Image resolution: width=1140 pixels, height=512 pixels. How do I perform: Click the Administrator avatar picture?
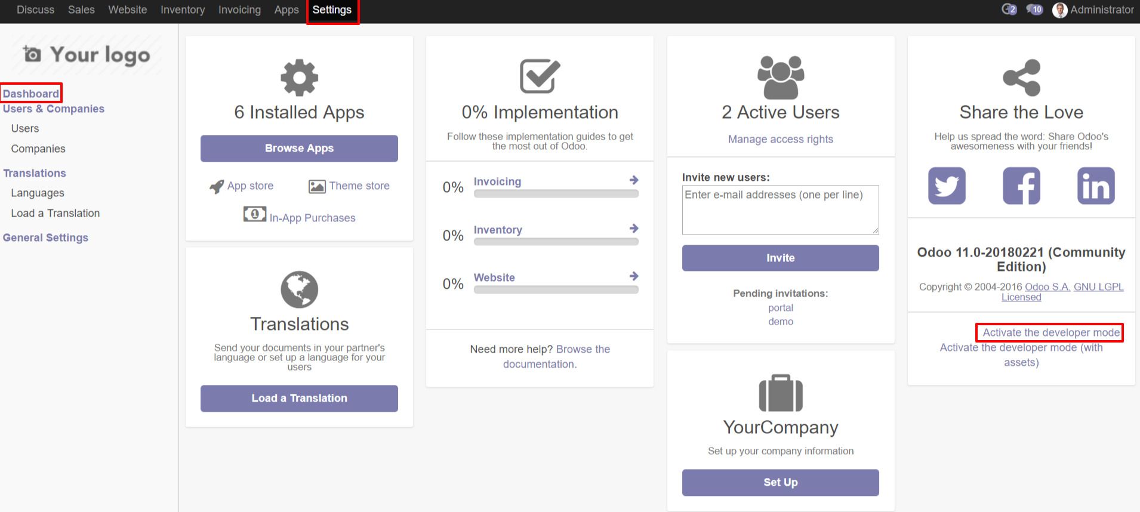1060,10
